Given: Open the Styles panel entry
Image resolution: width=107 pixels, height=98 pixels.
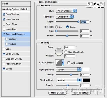Looking at the screenshot, I should [16, 4].
